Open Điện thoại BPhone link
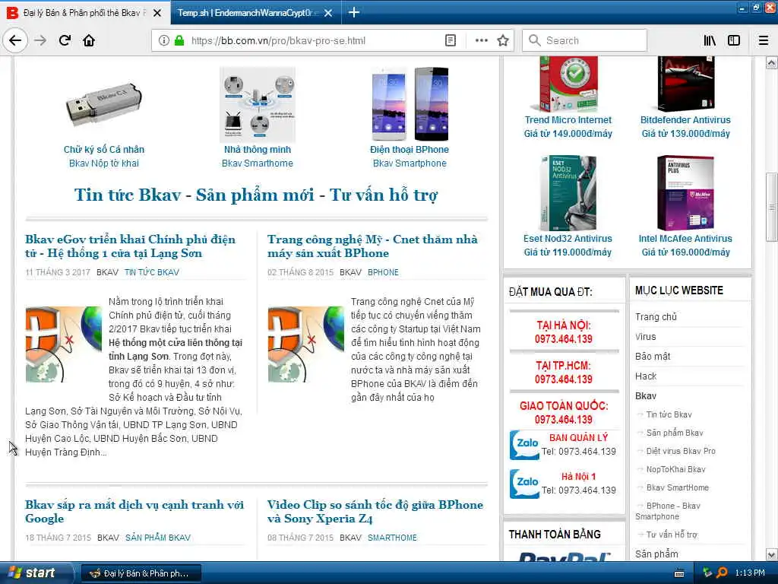Screen dimensions: 778x584 click(x=410, y=150)
